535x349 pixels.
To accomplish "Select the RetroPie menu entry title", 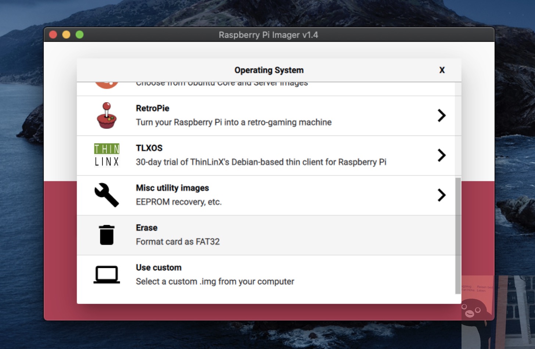I will [x=152, y=108].
